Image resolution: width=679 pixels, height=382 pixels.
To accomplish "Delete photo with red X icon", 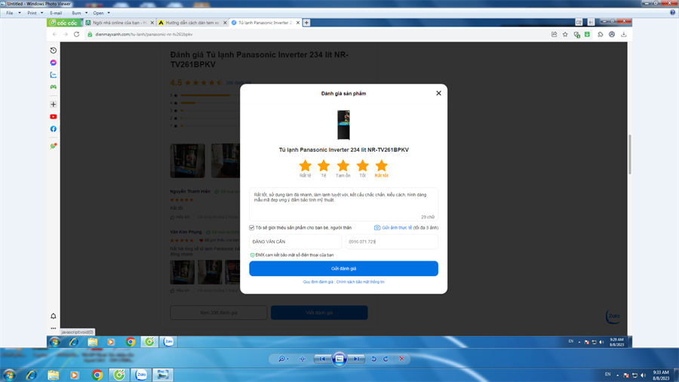I will click(x=402, y=359).
